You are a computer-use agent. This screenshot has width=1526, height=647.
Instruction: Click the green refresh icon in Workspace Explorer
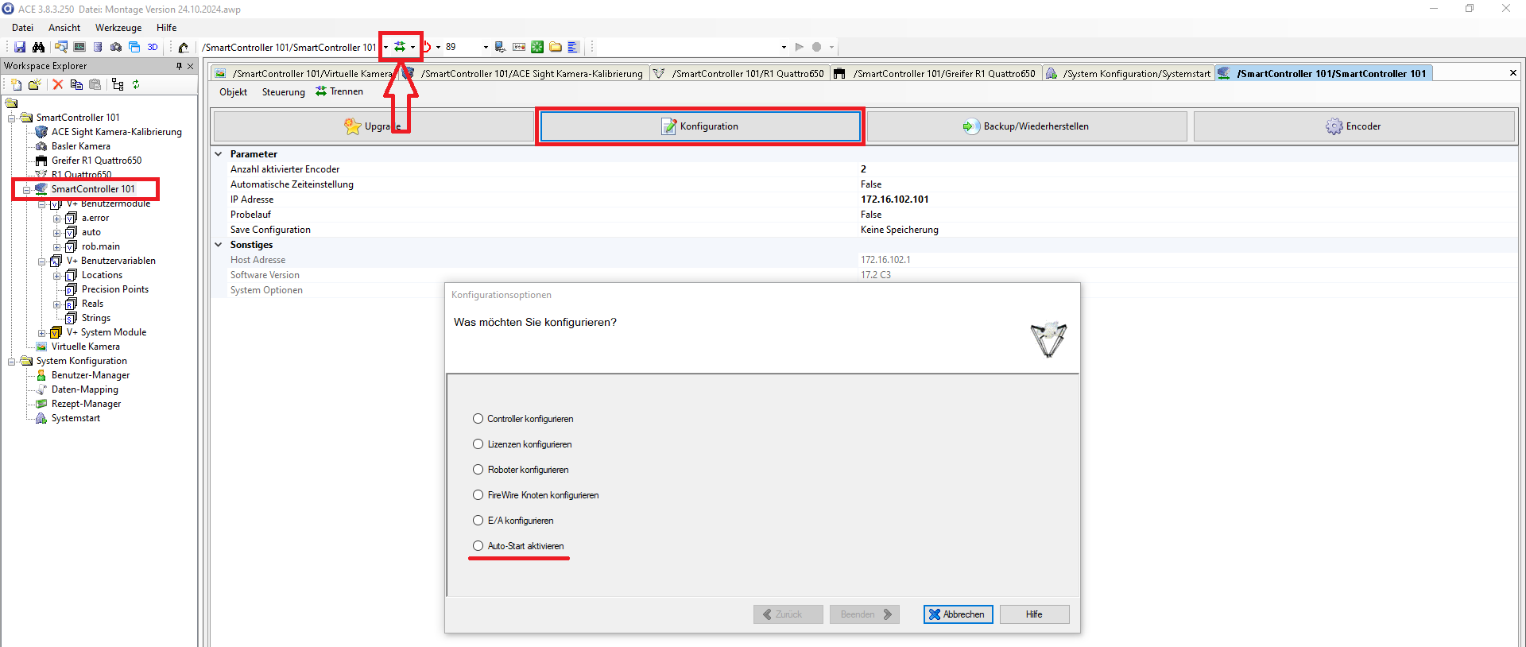[136, 84]
